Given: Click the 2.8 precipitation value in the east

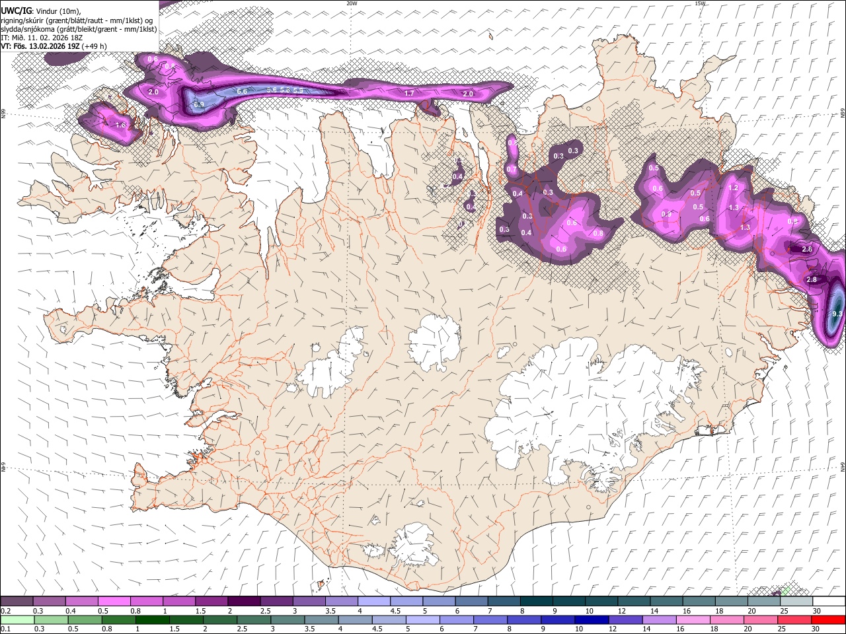Looking at the screenshot, I should click(812, 279).
